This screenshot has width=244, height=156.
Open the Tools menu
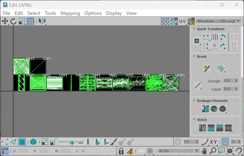[50, 13]
